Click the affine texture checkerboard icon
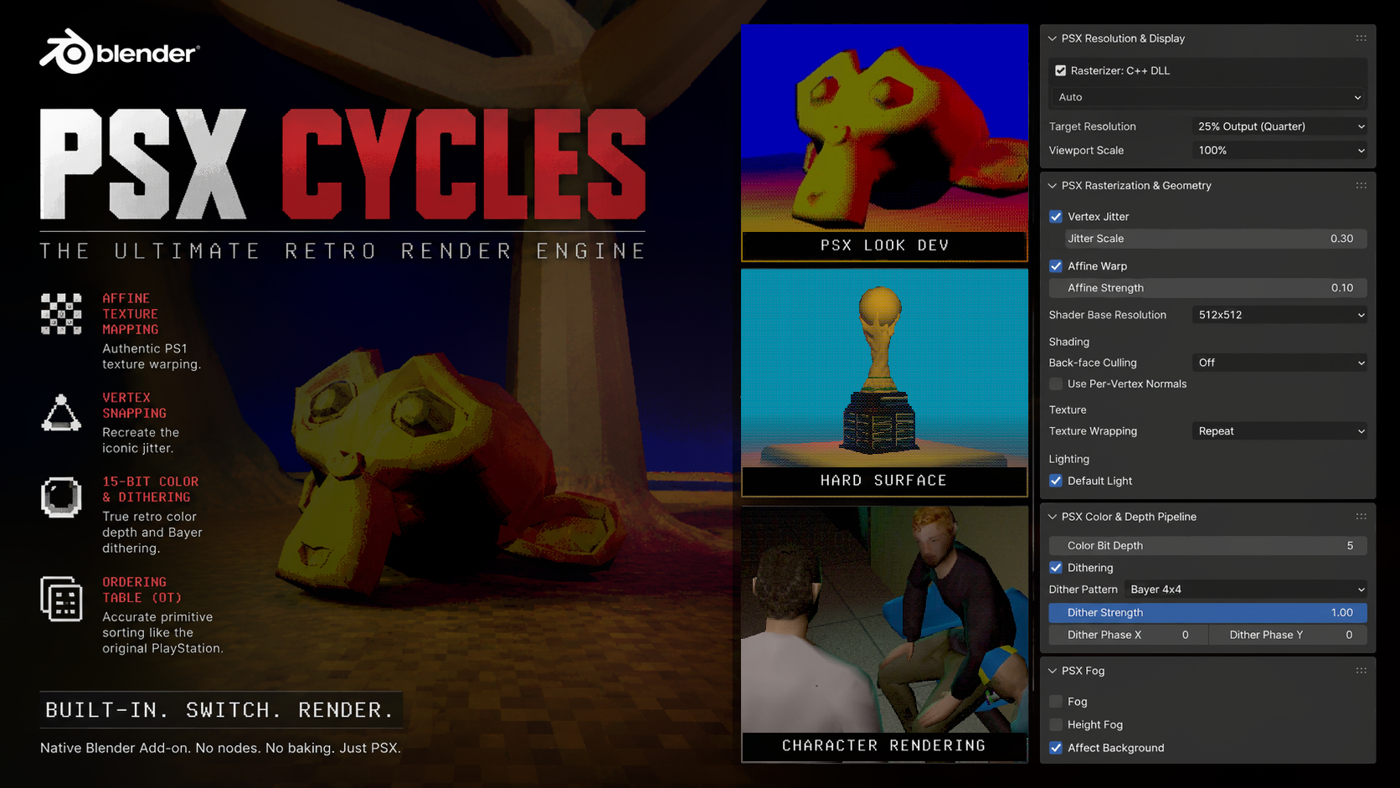Screen dimensions: 1400x788 pyautogui.click(x=61, y=314)
